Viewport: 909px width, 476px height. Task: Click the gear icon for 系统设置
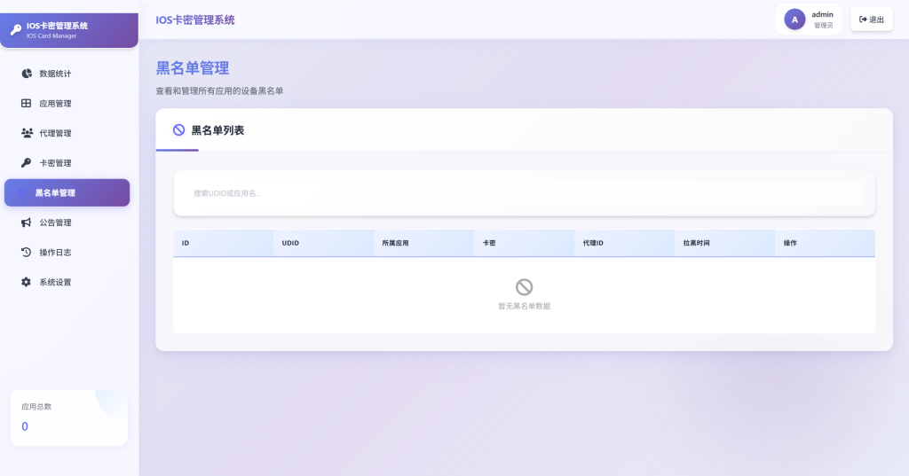[x=27, y=282]
